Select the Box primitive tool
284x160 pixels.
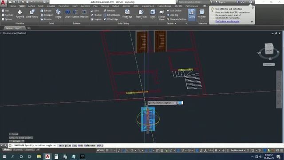(6, 11)
